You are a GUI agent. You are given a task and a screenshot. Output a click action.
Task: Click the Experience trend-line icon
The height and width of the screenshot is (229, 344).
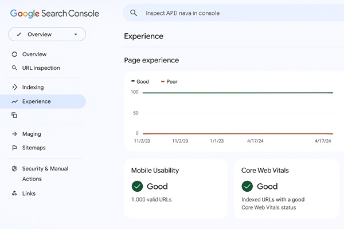pos(14,101)
